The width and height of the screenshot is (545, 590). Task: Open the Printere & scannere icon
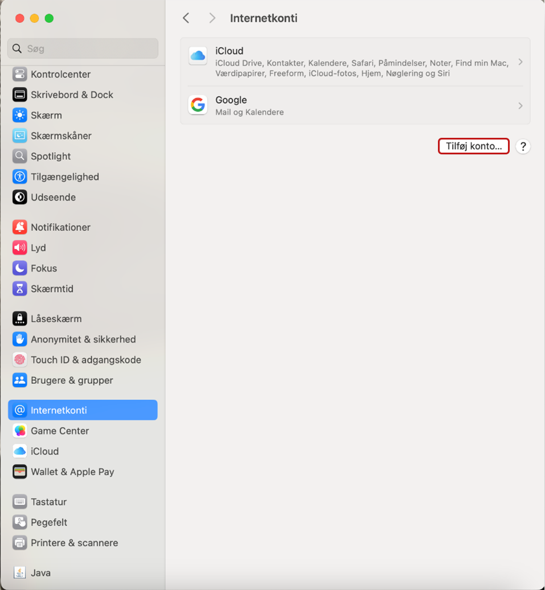point(19,543)
